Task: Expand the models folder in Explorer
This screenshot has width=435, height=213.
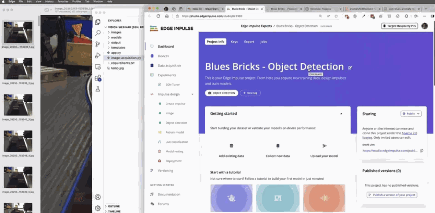Action: click(109, 37)
